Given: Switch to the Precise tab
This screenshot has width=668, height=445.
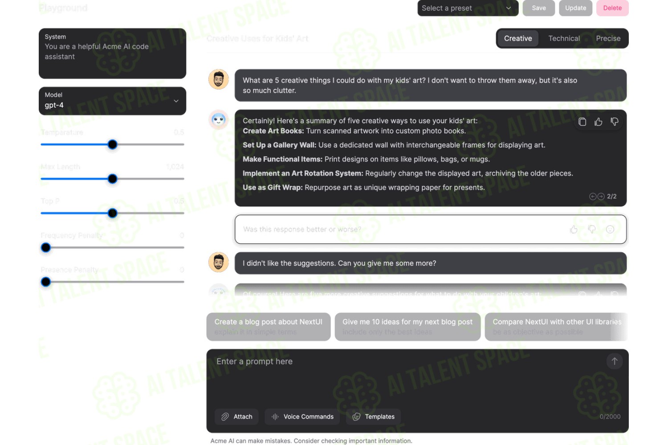Looking at the screenshot, I should tap(608, 39).
